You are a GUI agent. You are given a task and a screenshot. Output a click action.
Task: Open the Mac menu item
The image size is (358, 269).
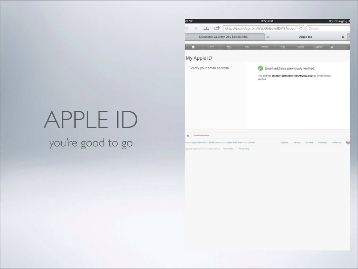point(229,47)
